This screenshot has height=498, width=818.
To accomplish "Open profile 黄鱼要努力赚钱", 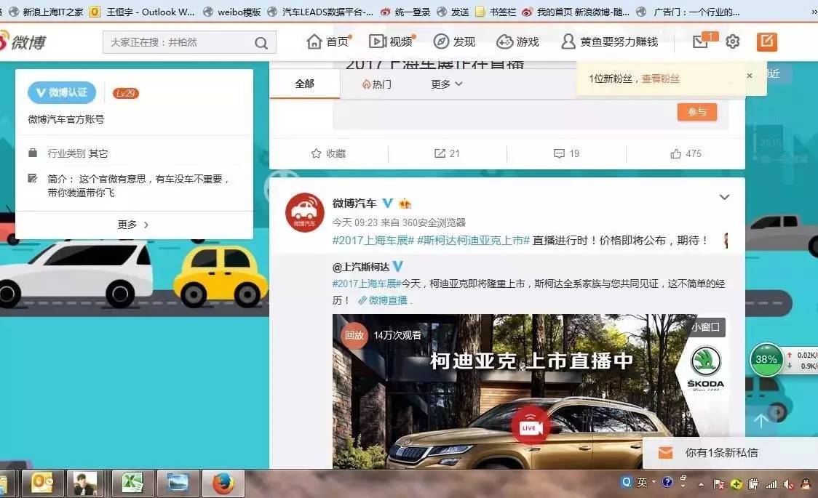I will (609, 41).
